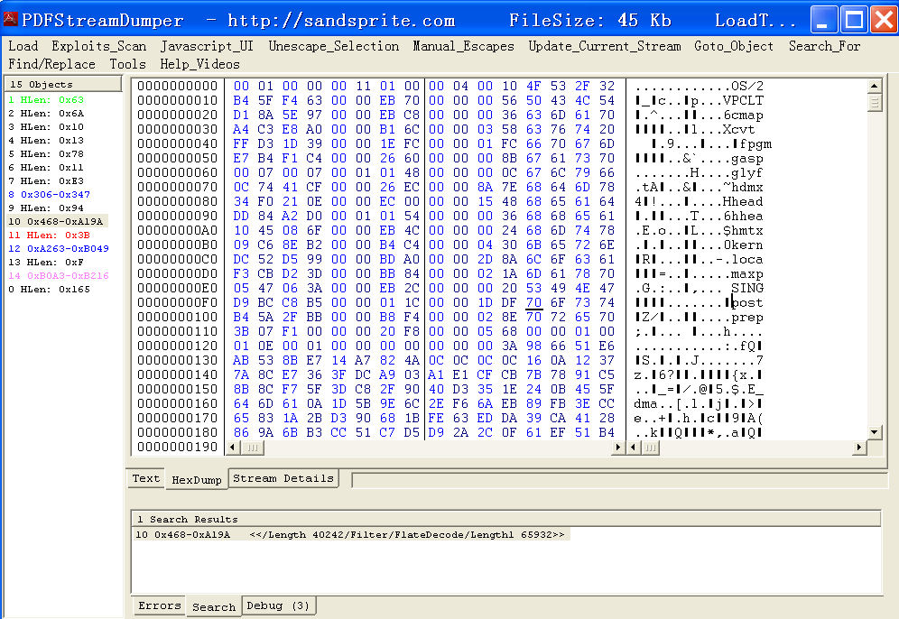Close the PDFStreamDumper window
899x619 pixels.
pos(884,20)
